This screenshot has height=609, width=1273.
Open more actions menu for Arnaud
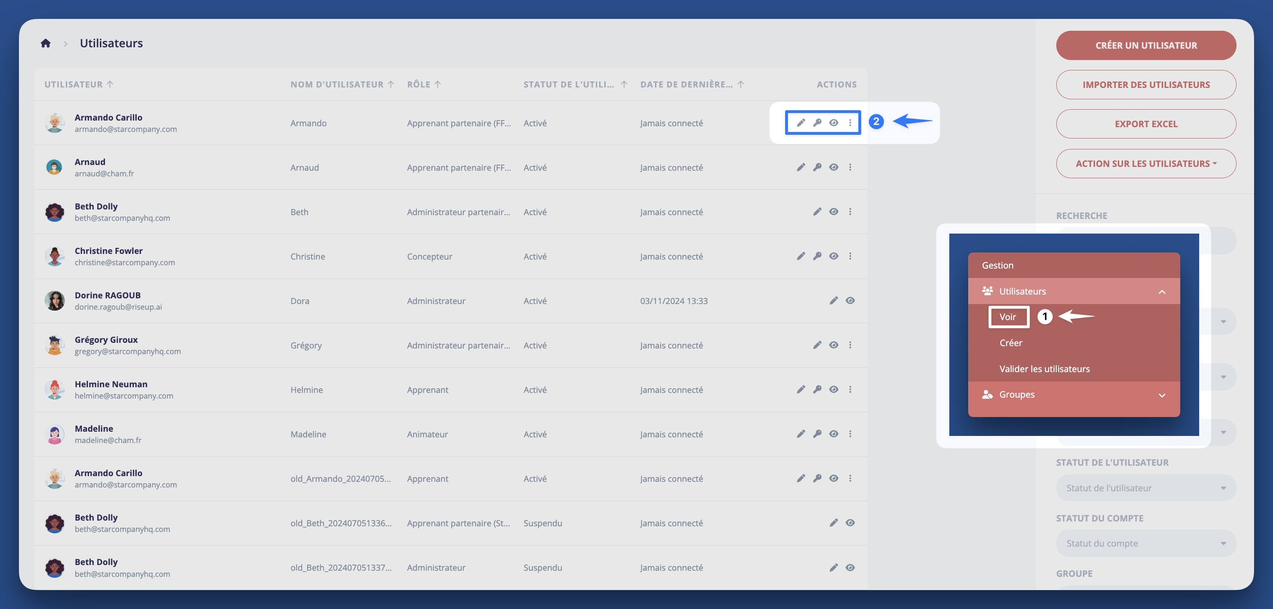click(850, 167)
